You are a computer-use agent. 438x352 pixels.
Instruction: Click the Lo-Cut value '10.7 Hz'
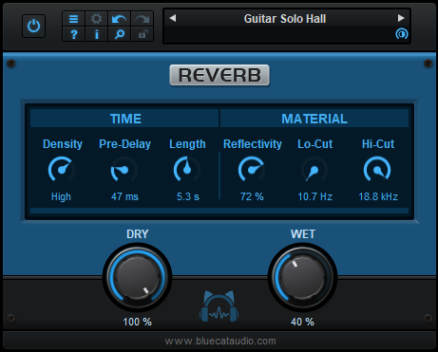point(314,196)
